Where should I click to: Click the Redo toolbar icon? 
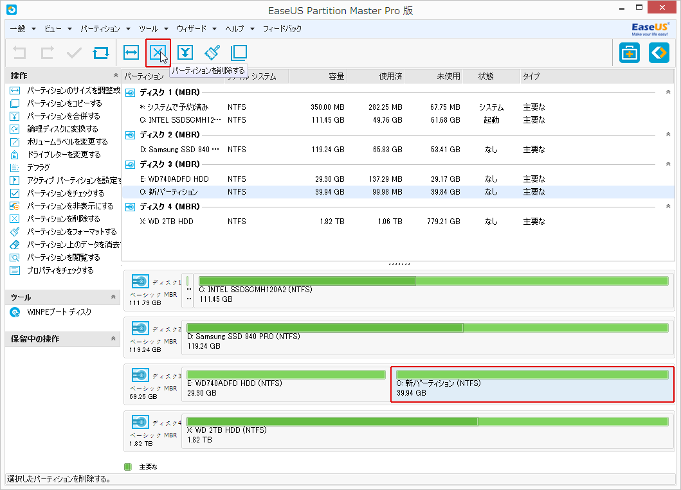[x=47, y=53]
